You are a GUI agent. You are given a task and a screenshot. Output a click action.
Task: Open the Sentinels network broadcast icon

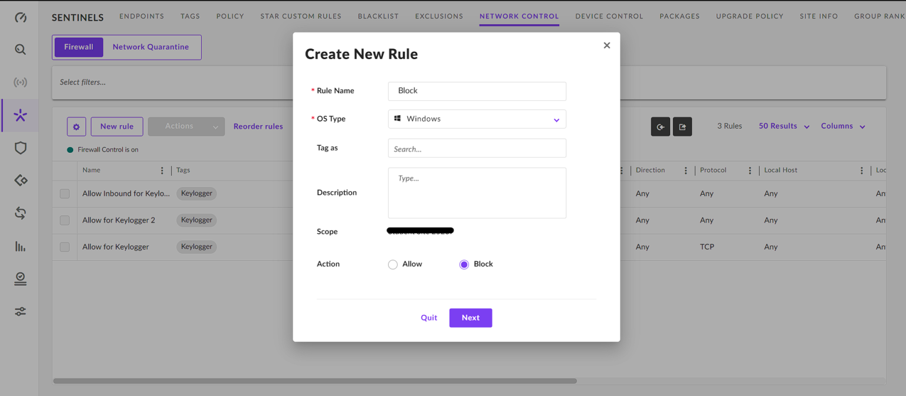tap(20, 82)
